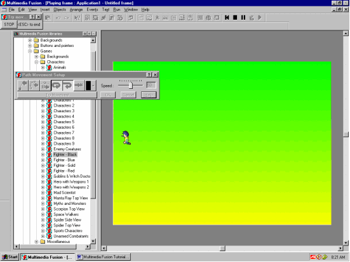This screenshot has height=262, width=350.
Task: Click the redo toolbar icon
Action: 67,18
